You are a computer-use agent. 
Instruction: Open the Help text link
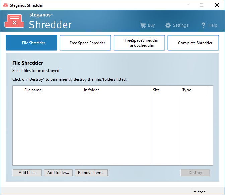(x=213, y=25)
